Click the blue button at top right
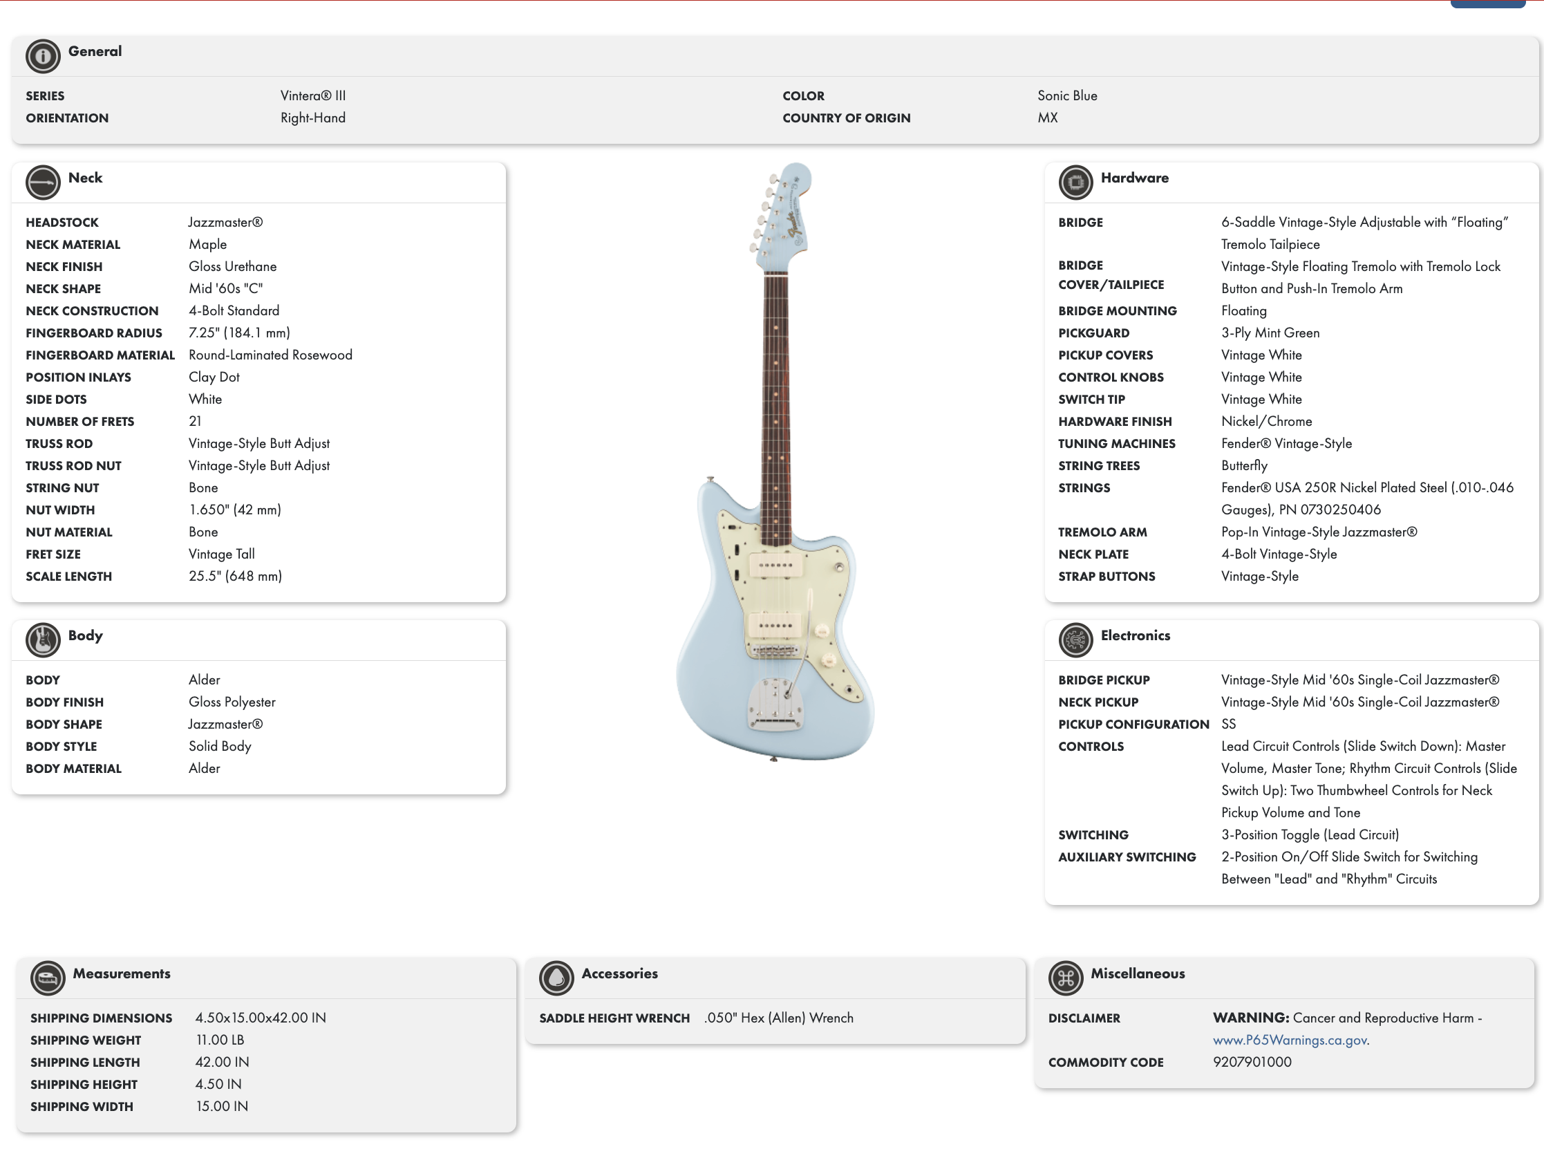Image resolution: width=1544 pixels, height=1167 pixels. [1488, 3]
